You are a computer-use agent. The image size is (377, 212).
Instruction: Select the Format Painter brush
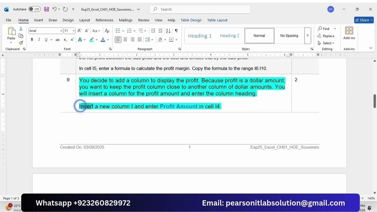click(x=21, y=42)
